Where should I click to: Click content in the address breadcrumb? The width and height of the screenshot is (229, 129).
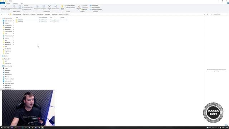pos(60,14)
